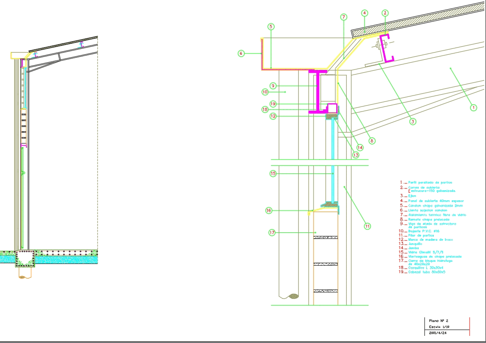
Task: Click callout bubble number 17
Action: click(272, 232)
